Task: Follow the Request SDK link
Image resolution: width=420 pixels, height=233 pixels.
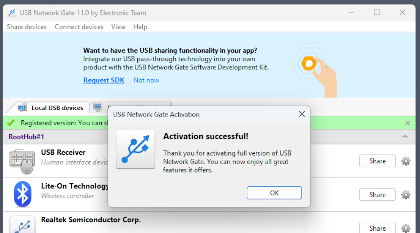Action: [104, 80]
